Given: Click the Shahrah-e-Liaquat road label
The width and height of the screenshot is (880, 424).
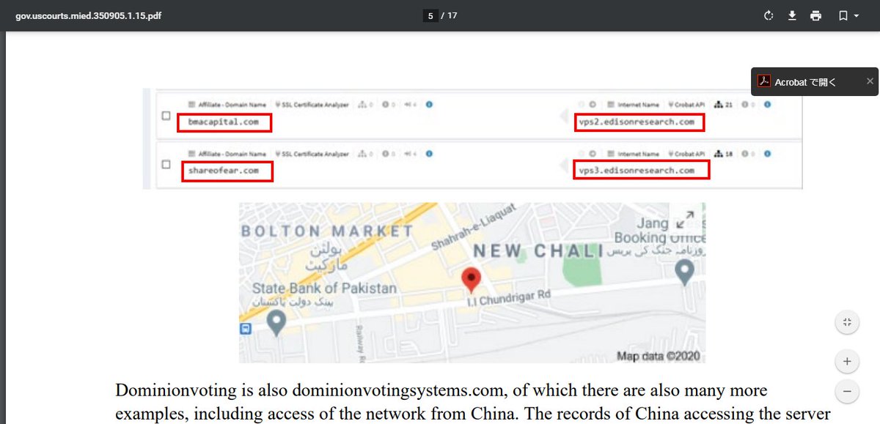Looking at the screenshot, I should (474, 228).
